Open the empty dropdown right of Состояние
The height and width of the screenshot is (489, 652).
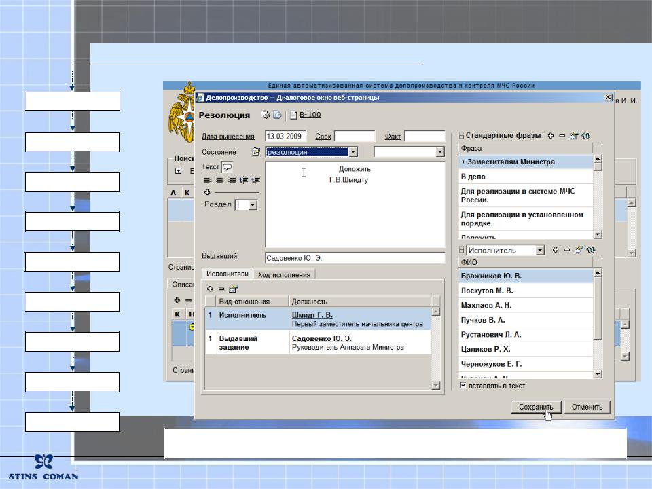click(x=440, y=152)
